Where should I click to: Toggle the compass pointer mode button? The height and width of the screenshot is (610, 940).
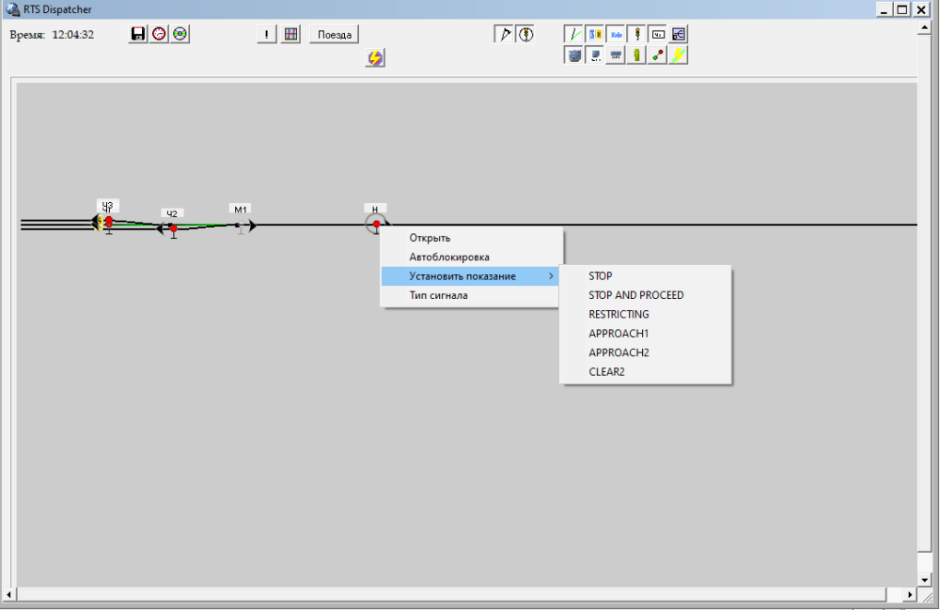click(x=504, y=35)
